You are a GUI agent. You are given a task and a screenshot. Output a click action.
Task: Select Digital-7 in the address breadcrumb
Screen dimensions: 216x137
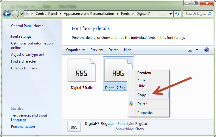pyautogui.click(x=143, y=14)
